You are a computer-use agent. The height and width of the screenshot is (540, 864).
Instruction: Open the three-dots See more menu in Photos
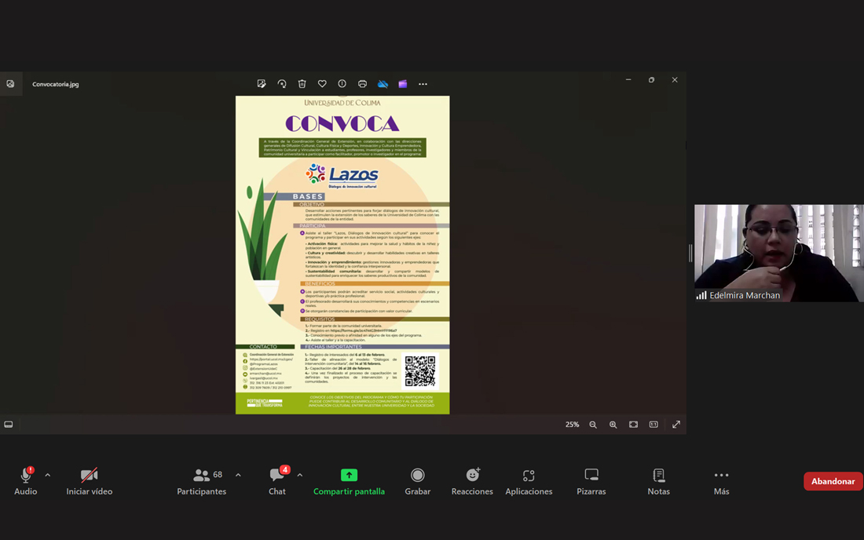coord(423,84)
